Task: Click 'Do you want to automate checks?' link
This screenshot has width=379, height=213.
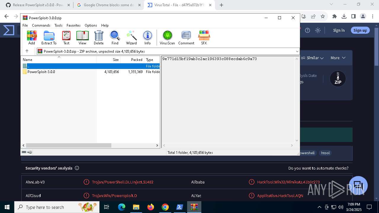Action: (x=318, y=168)
